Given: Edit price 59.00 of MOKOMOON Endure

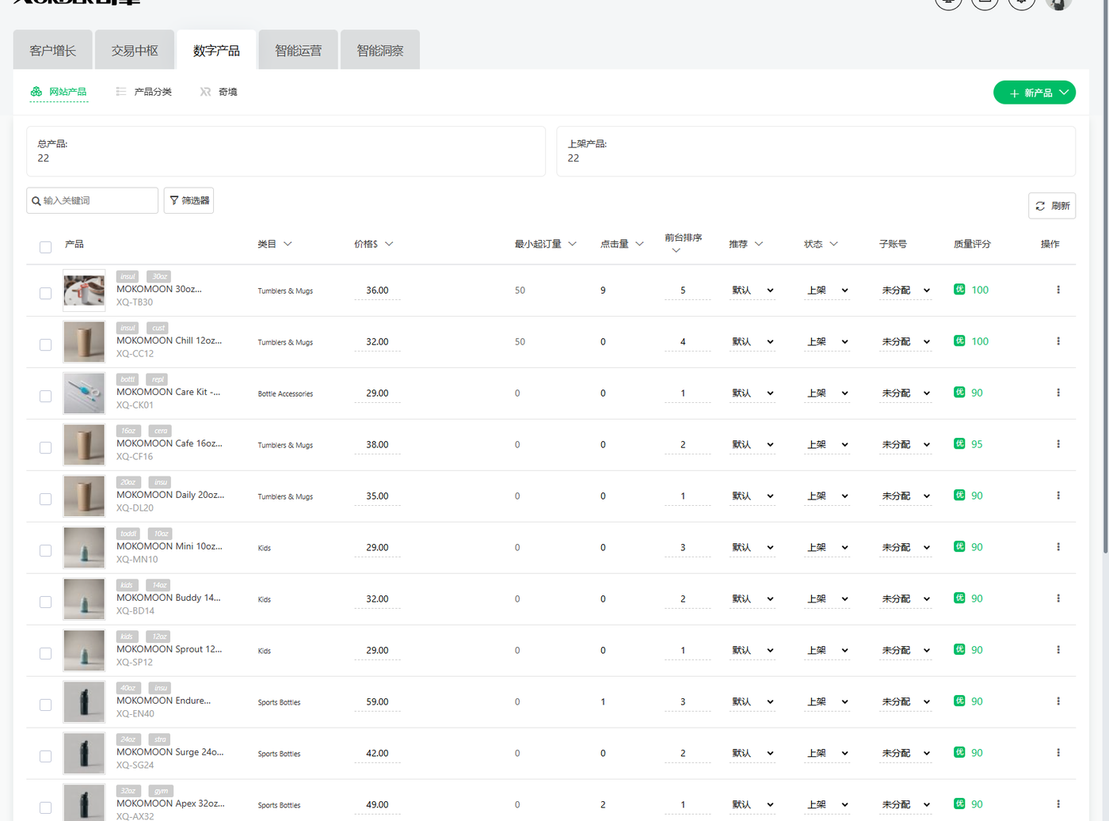Looking at the screenshot, I should 377,702.
